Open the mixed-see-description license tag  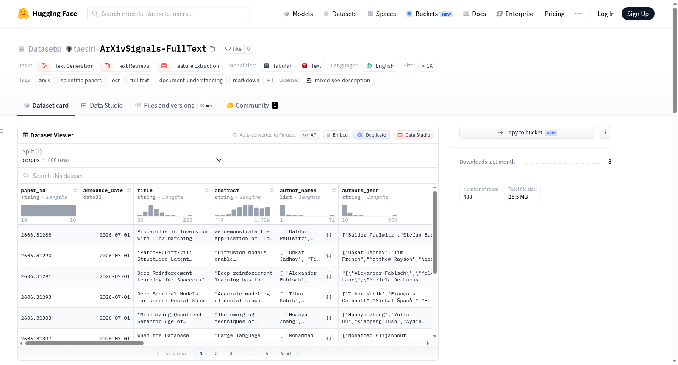click(x=338, y=80)
